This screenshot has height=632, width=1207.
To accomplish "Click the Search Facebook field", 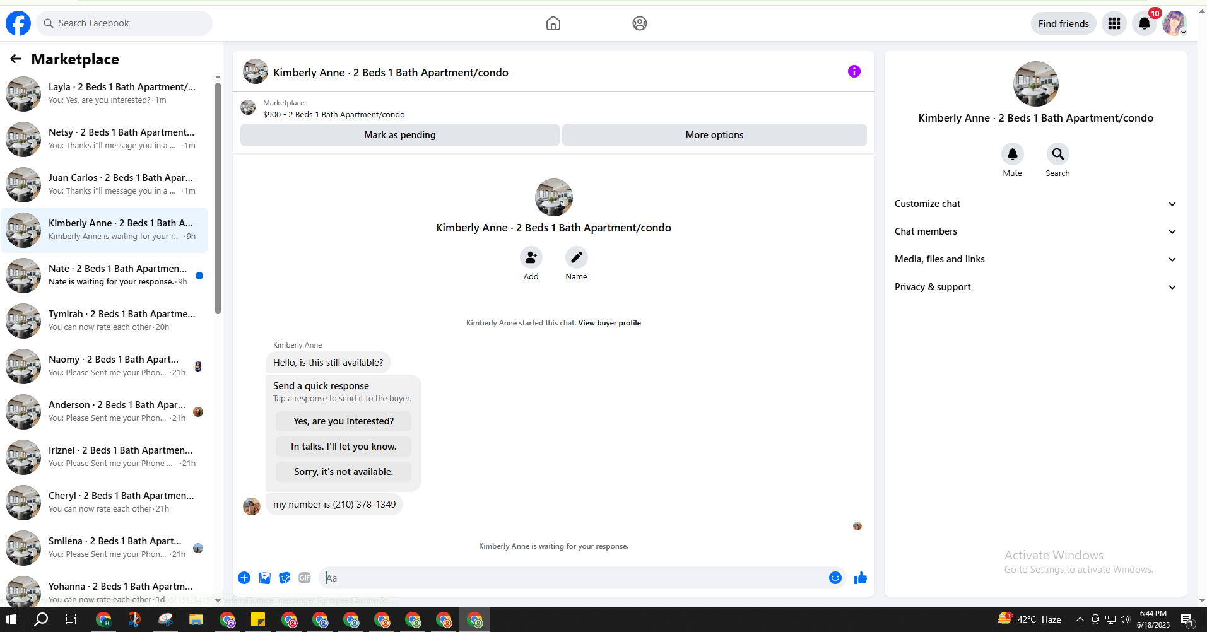I will [x=124, y=23].
